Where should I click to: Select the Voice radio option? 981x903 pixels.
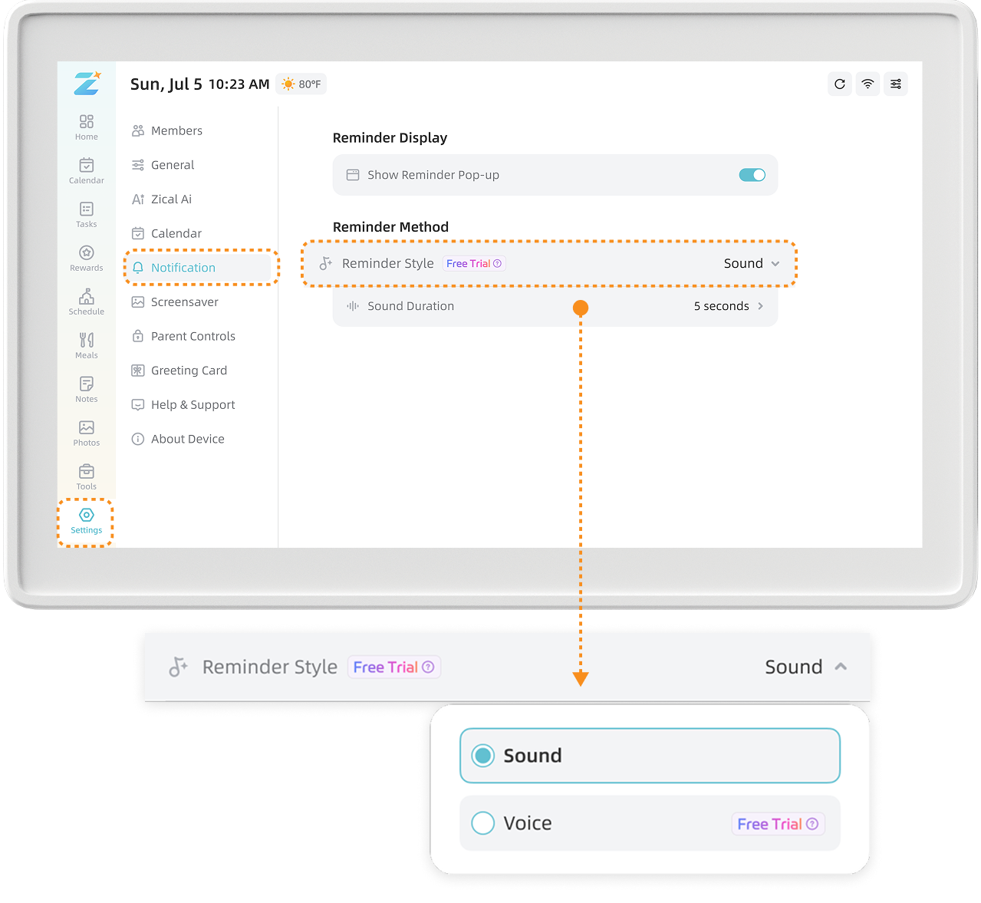pyautogui.click(x=650, y=823)
